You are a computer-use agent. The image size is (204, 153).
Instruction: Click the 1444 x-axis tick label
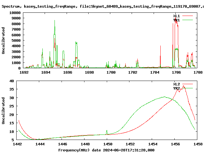pyautogui.click(x=40, y=144)
